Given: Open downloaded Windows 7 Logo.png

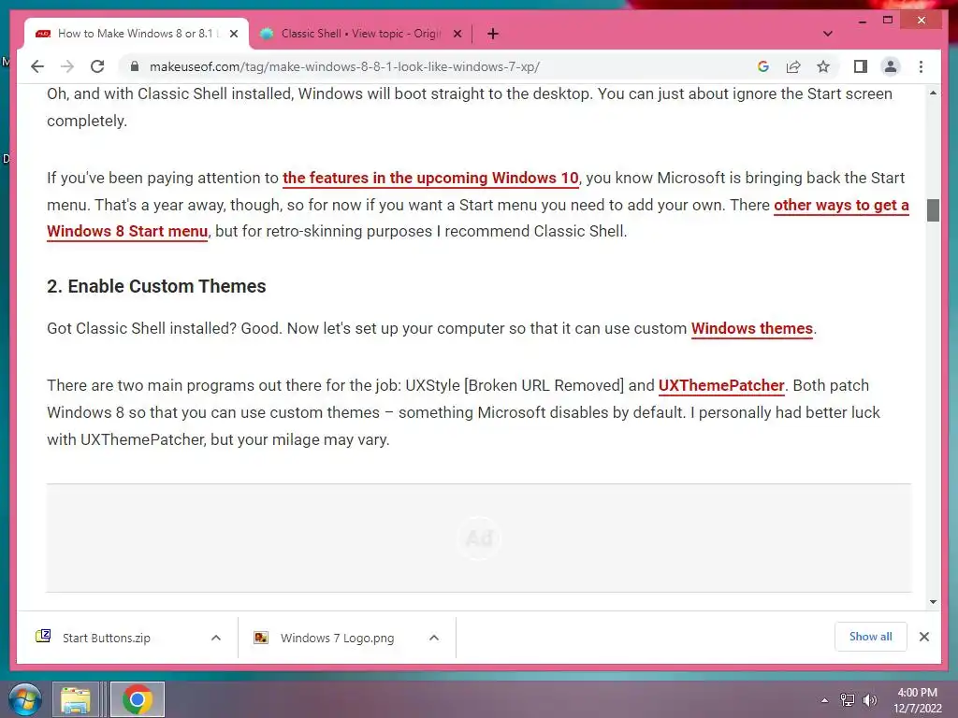Looking at the screenshot, I should pyautogui.click(x=337, y=638).
